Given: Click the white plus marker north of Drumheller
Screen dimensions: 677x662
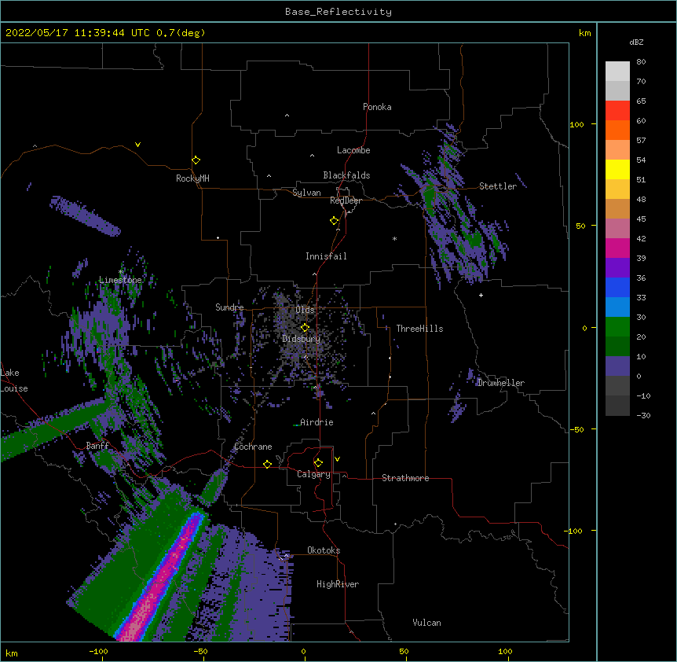Looking at the screenshot, I should tap(481, 295).
